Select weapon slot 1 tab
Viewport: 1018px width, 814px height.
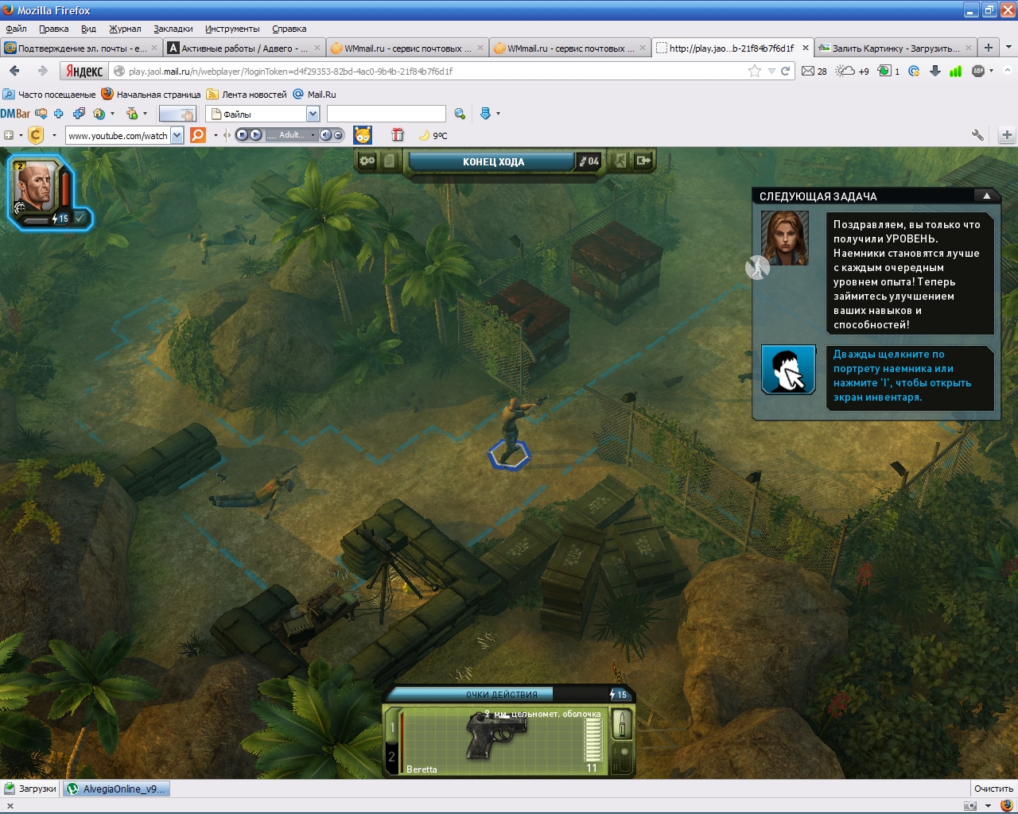[x=391, y=727]
